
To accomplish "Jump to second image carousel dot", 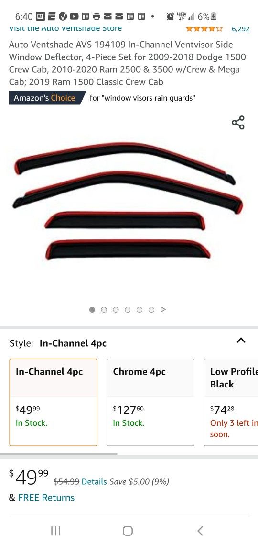I will point(104,309).
